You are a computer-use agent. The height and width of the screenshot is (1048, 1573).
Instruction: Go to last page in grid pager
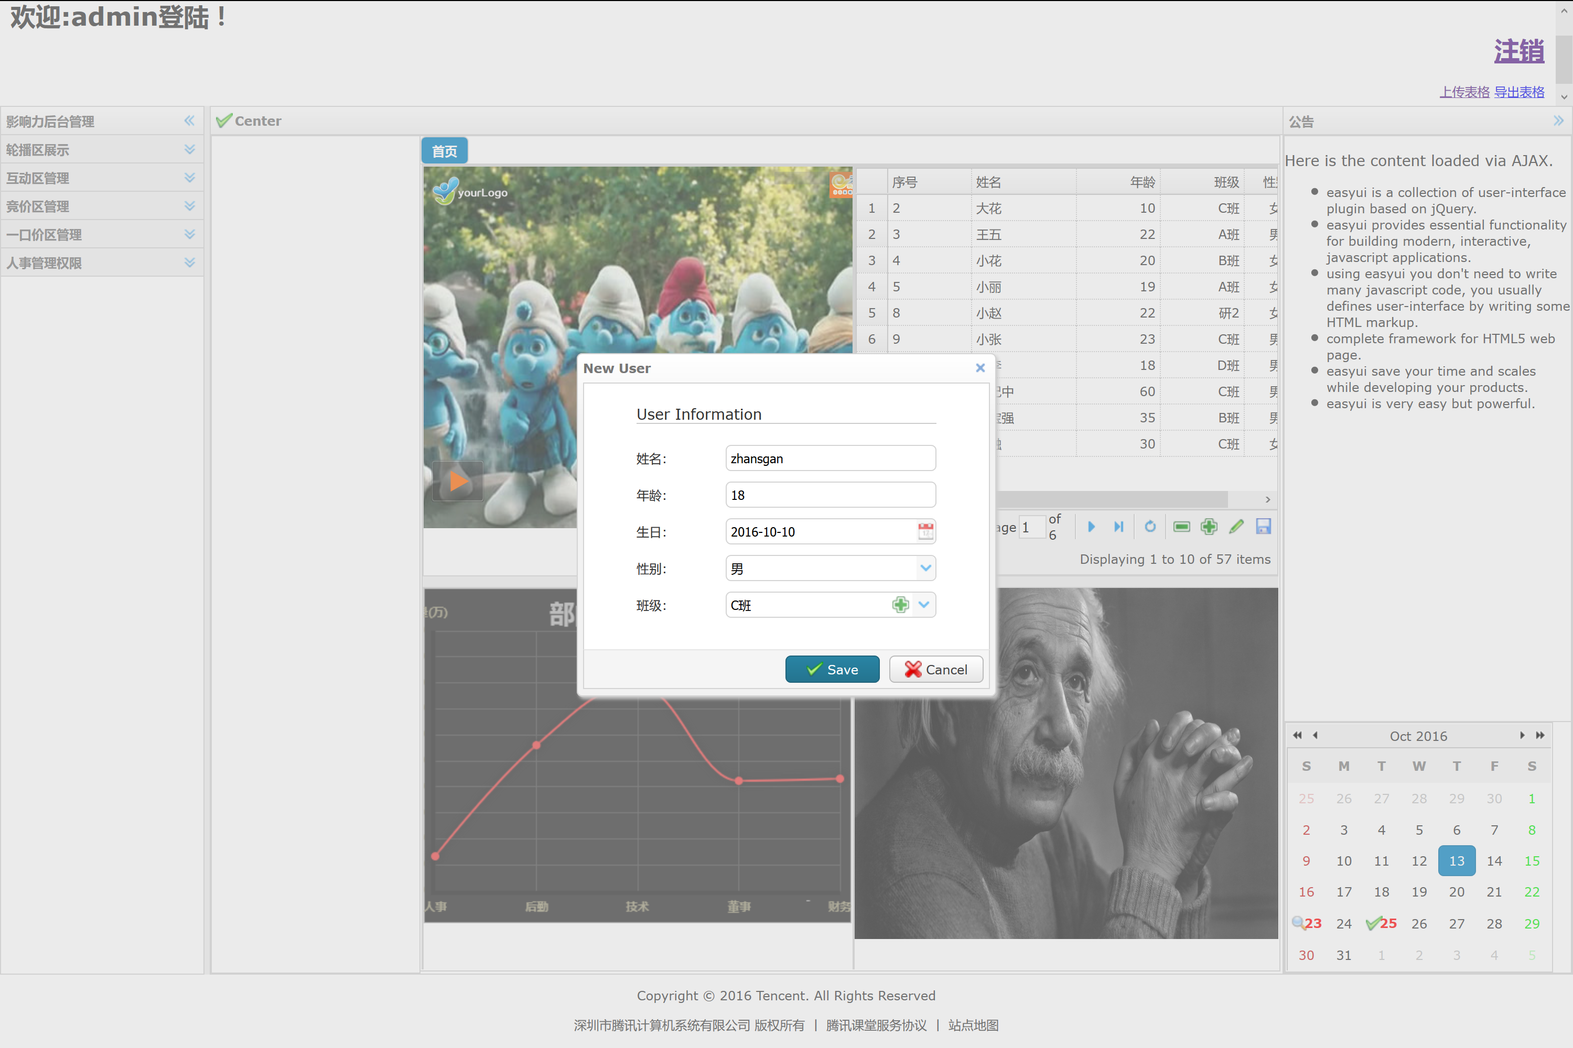(1119, 527)
